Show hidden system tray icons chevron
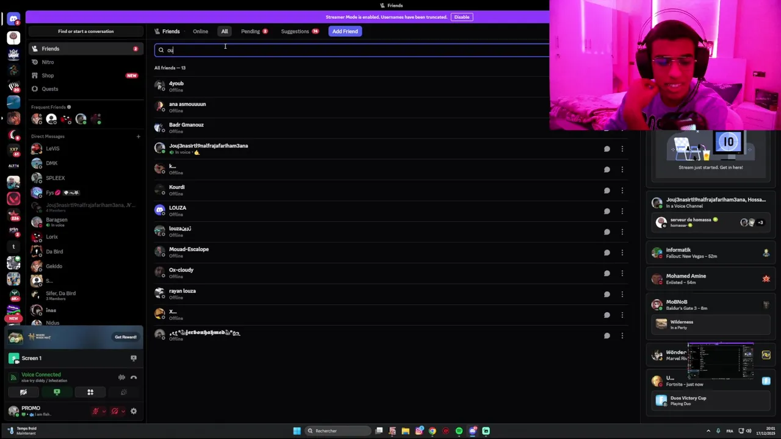The width and height of the screenshot is (781, 439). [x=708, y=431]
